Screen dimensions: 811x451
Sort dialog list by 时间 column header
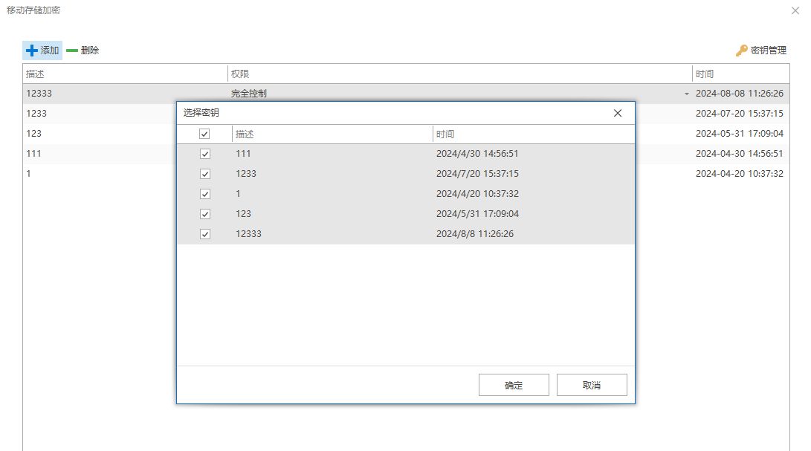[x=533, y=134]
